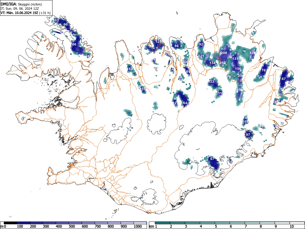
Task: Pick the darkest blue swatch between 100 and 200
Action: (23, 223)
